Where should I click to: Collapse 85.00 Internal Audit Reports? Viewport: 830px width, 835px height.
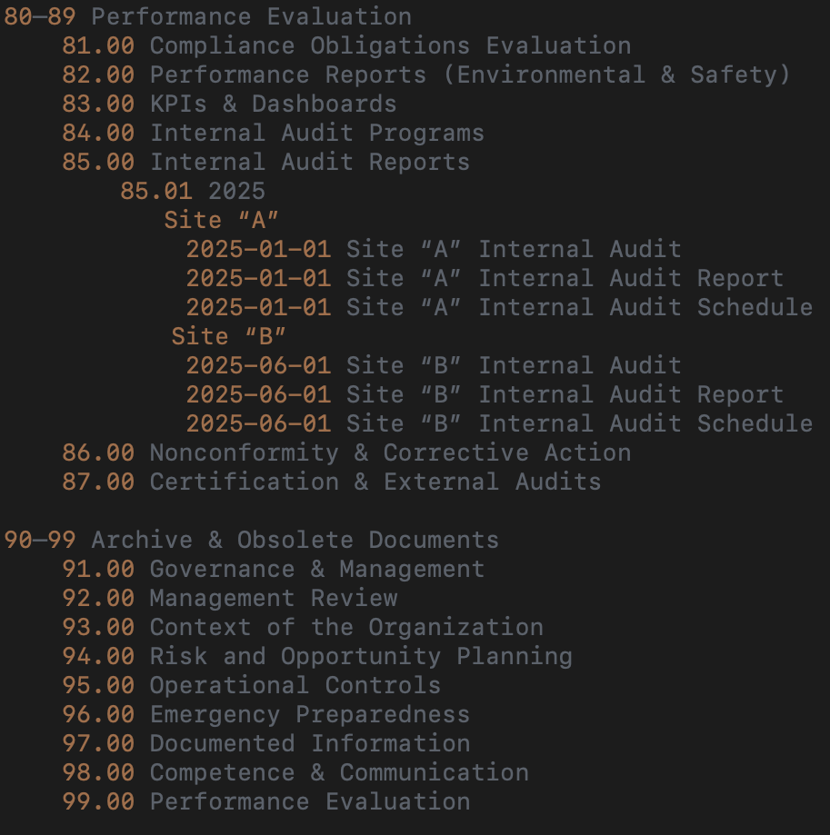point(265,162)
